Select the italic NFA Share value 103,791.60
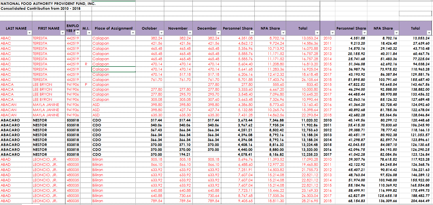Viewport: 433px width, 205px height. [x=387, y=79]
